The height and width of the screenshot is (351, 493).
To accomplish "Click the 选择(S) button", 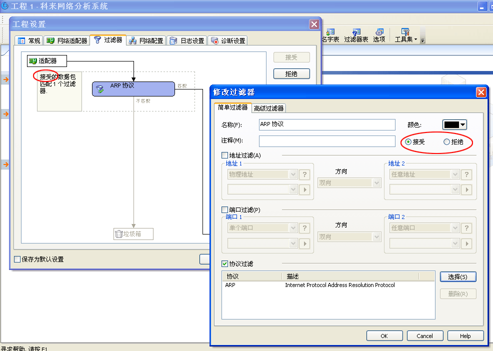I will (458, 277).
